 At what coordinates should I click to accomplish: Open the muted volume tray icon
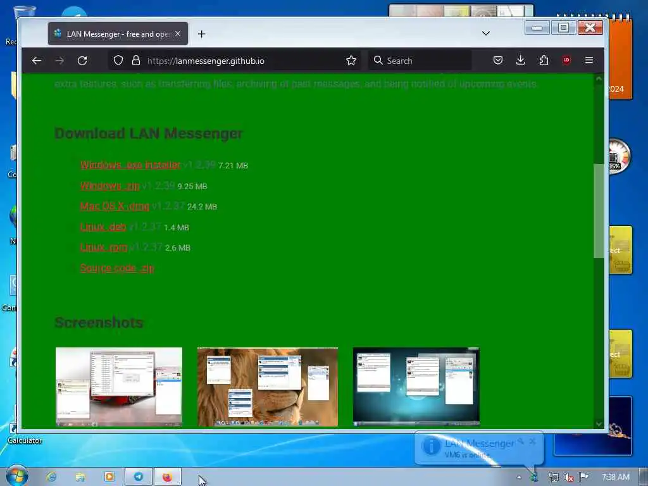[569, 477]
